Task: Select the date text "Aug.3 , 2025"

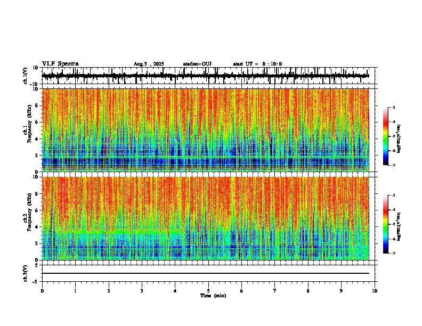Action: pyautogui.click(x=149, y=64)
